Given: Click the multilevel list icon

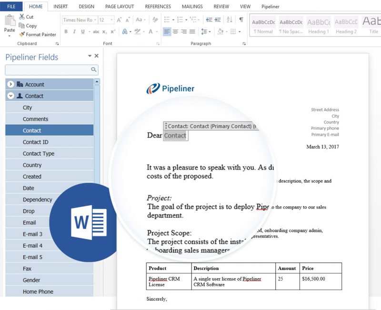Looking at the screenshot, I should (193, 20).
